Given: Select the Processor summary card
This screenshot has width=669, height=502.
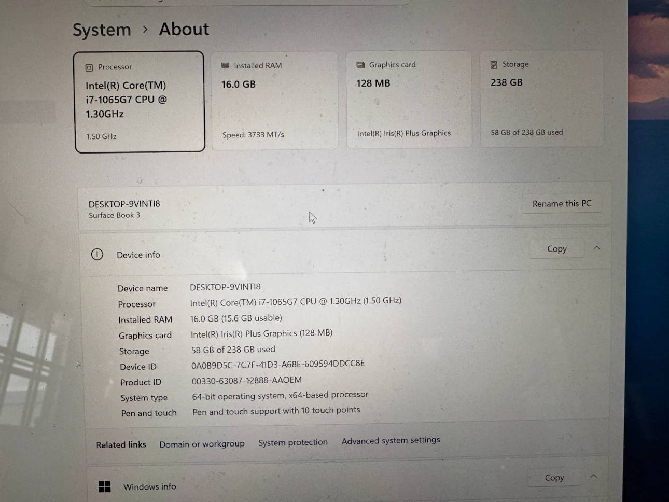Looking at the screenshot, I should click(140, 102).
